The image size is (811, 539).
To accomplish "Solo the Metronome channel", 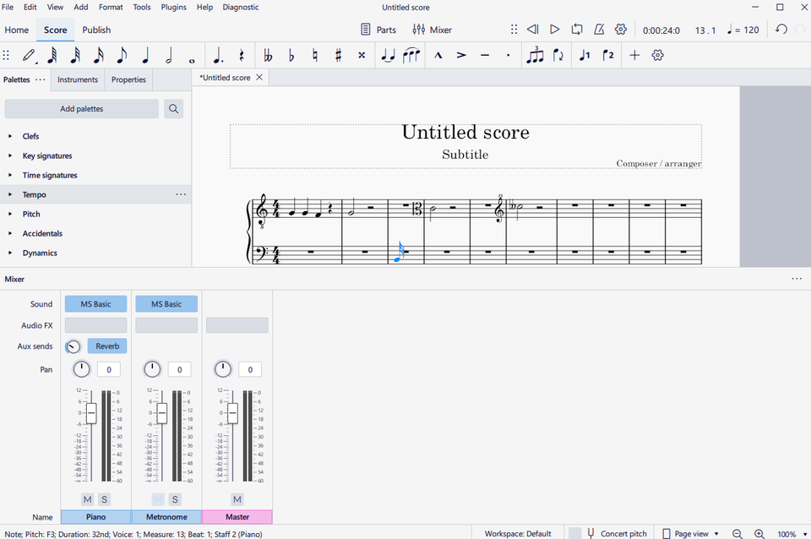I will point(175,499).
